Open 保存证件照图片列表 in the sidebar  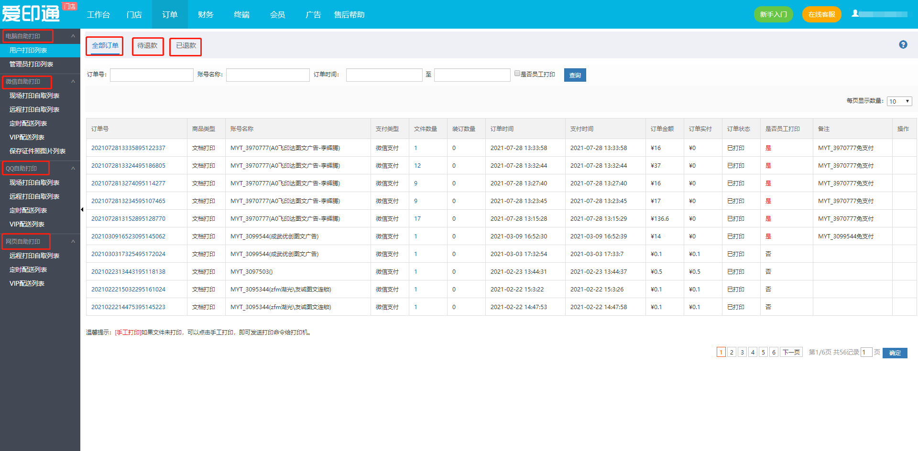37,151
